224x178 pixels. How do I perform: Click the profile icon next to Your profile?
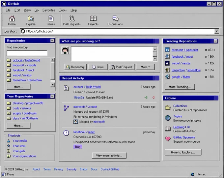[x=9, y=141]
